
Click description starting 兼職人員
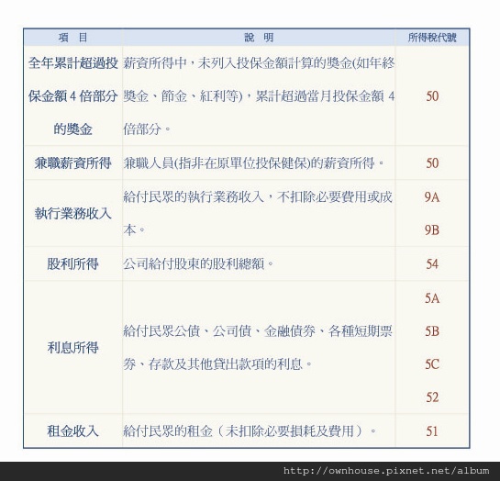point(254,163)
